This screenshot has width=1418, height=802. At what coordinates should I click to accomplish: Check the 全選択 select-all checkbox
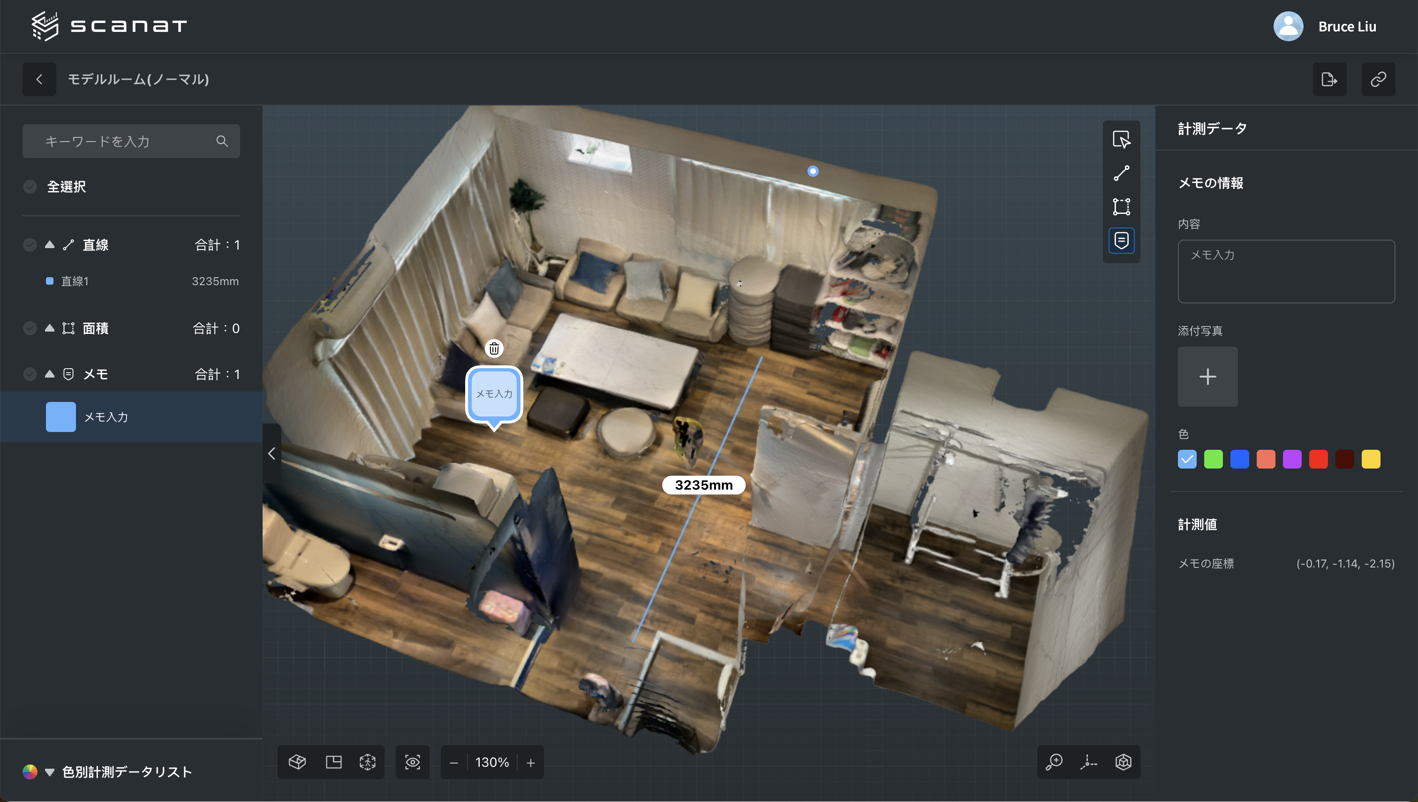point(30,187)
